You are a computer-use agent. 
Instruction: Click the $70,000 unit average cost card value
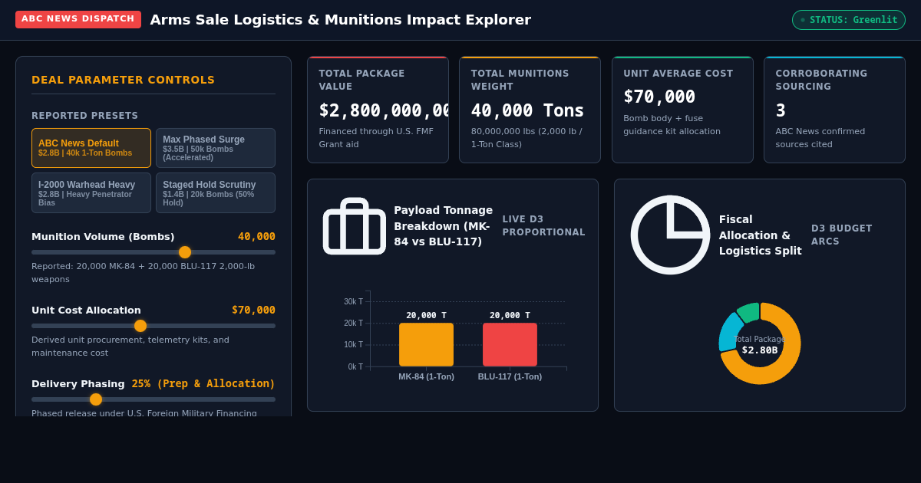point(659,97)
